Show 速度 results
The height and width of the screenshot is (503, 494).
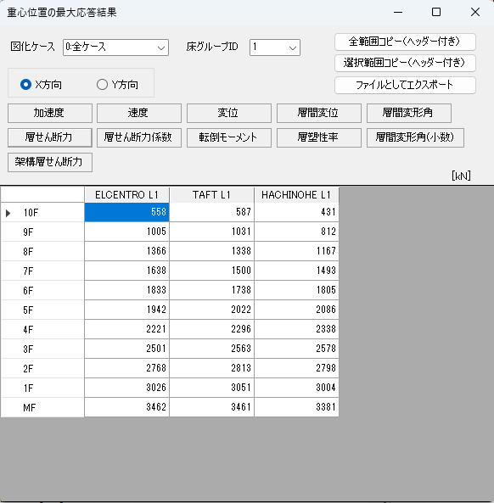139,113
